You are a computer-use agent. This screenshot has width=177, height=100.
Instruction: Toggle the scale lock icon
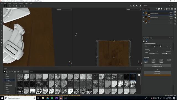160,46
